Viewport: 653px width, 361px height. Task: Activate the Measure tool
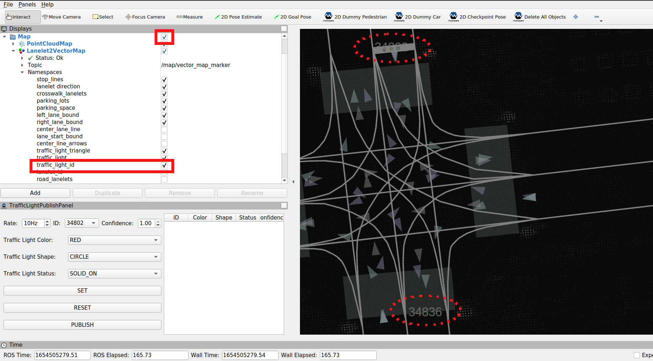click(x=190, y=17)
